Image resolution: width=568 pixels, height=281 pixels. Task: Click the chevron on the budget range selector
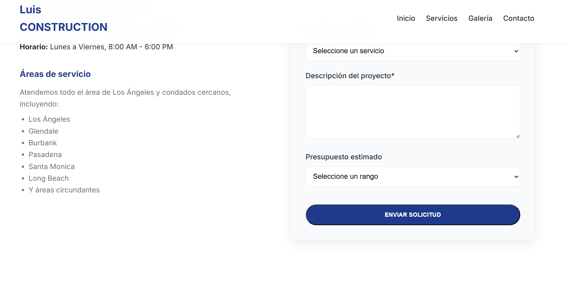point(516,177)
